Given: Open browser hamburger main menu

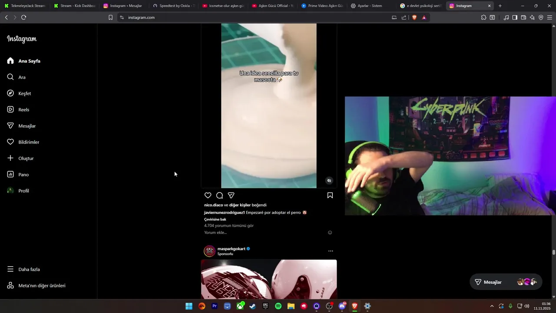Looking at the screenshot, I should click(x=549, y=17).
